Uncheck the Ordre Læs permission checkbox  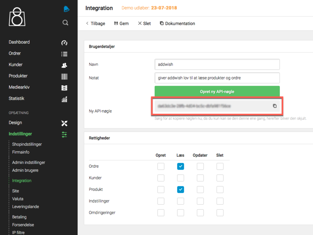click(x=181, y=167)
